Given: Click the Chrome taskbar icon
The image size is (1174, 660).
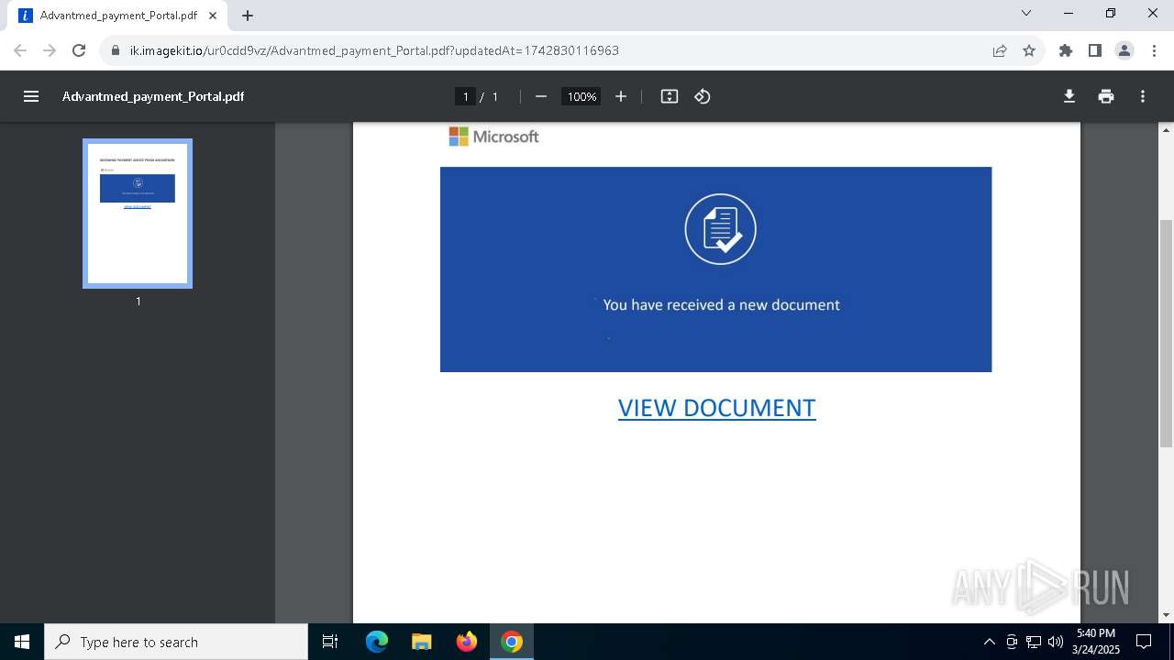Looking at the screenshot, I should (512, 642).
